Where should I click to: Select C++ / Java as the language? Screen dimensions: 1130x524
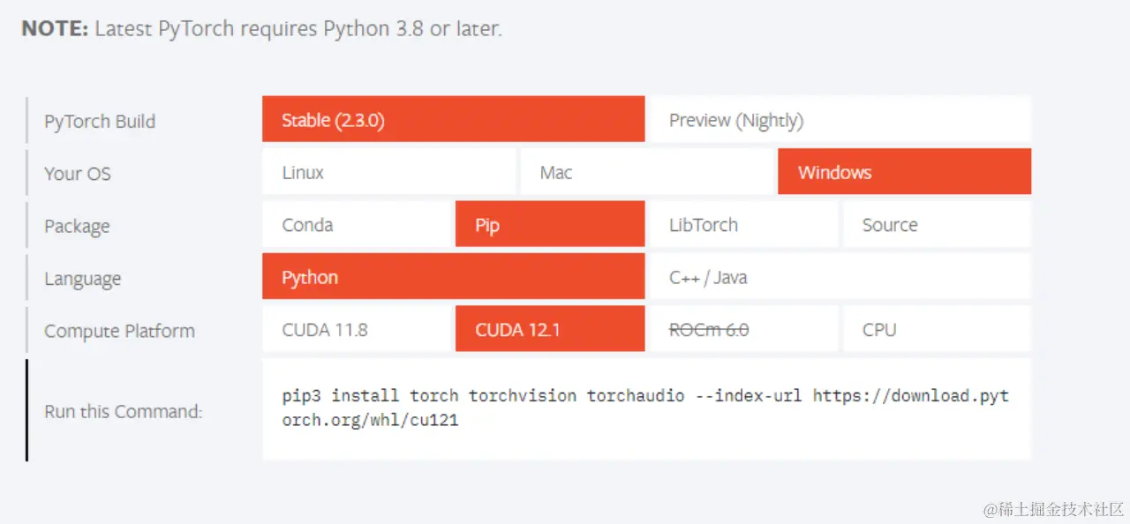(x=840, y=276)
